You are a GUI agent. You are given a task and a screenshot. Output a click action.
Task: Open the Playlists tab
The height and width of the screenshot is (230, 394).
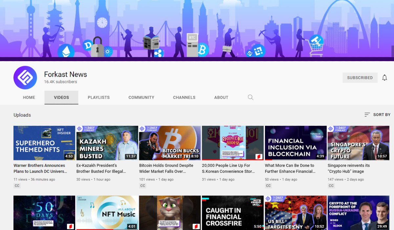(99, 98)
